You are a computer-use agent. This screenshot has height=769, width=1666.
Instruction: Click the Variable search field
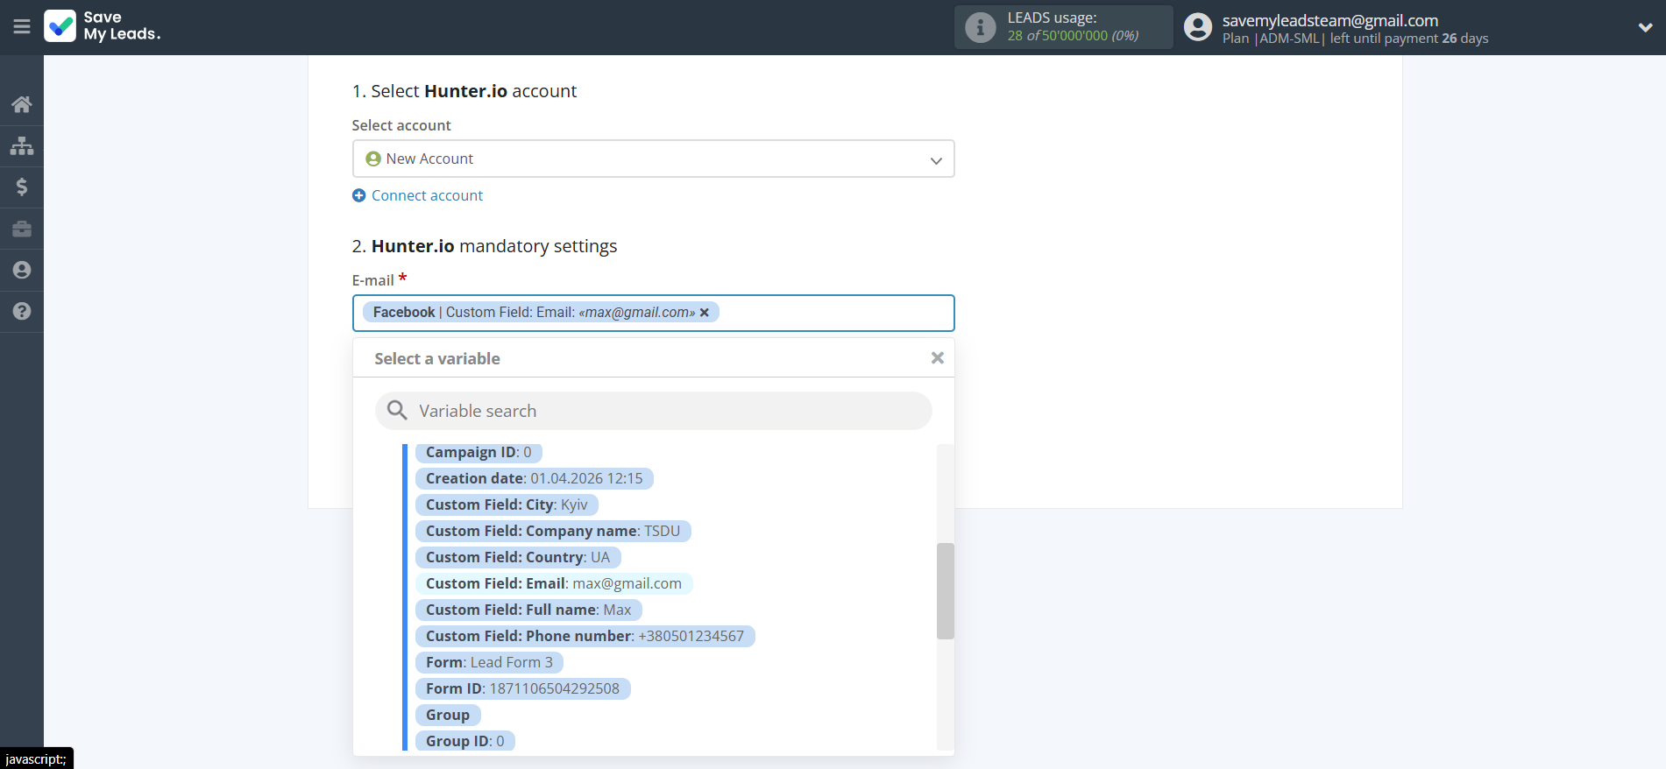click(653, 411)
